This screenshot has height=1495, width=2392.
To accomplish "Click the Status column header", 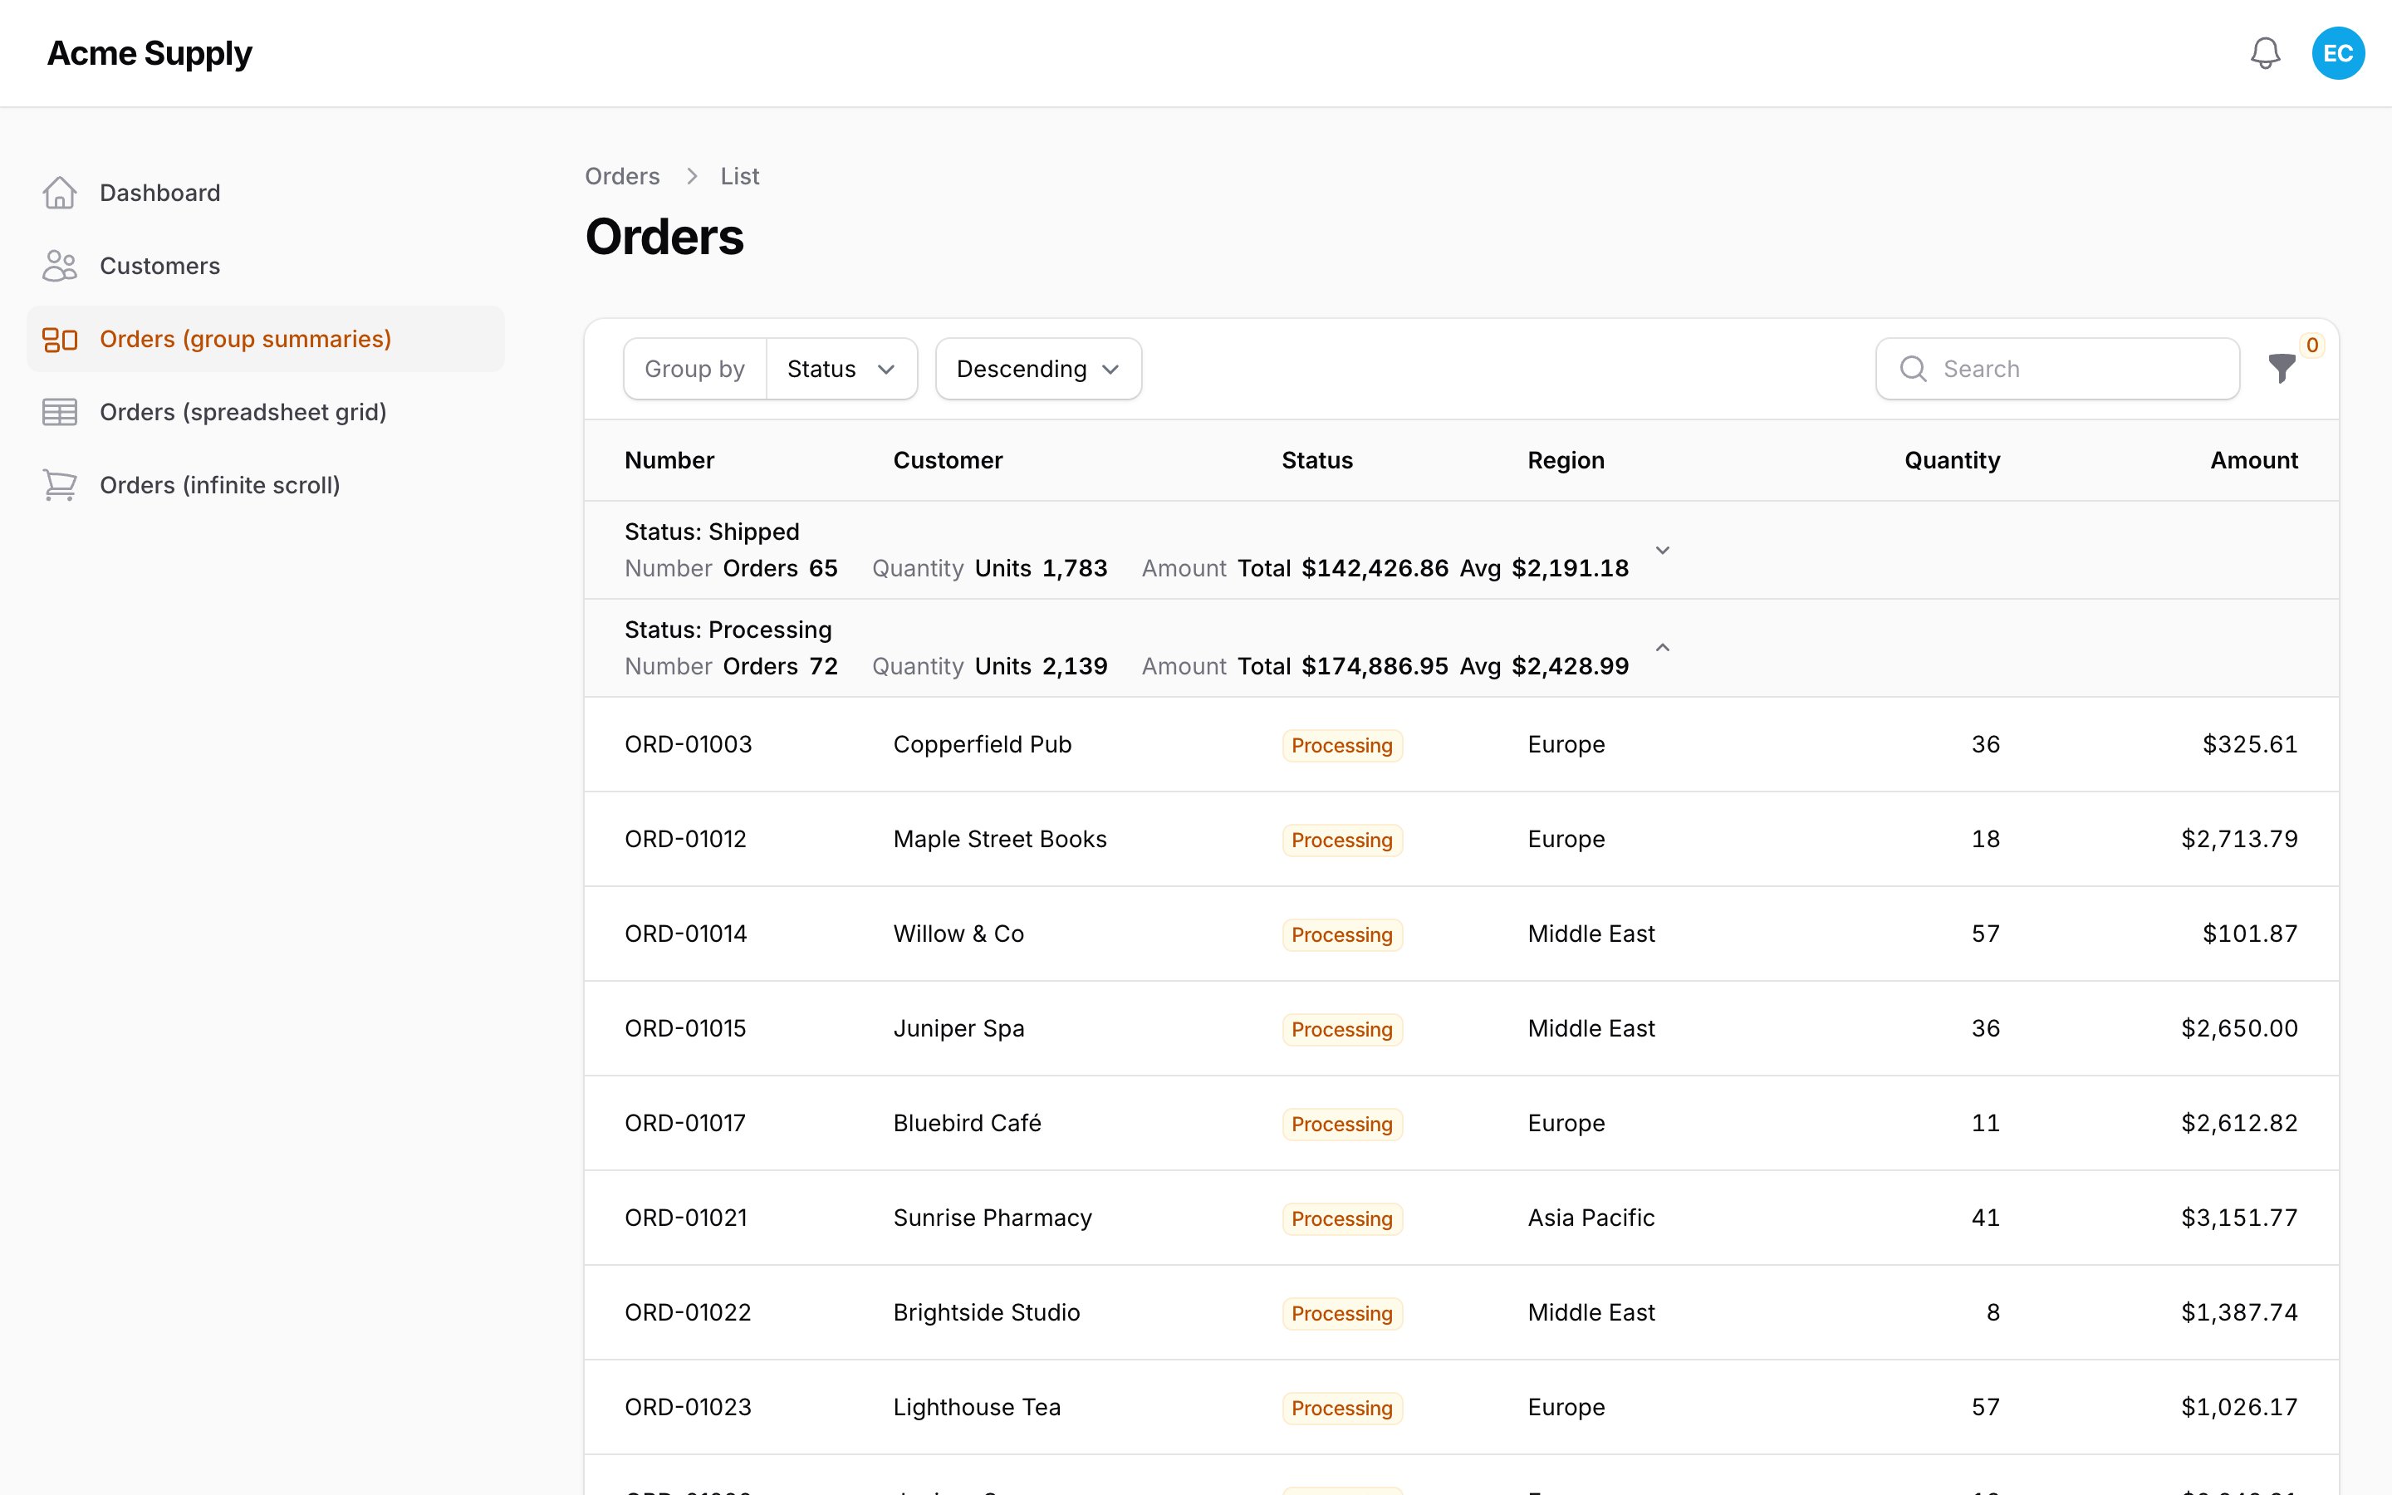I will [1316, 461].
